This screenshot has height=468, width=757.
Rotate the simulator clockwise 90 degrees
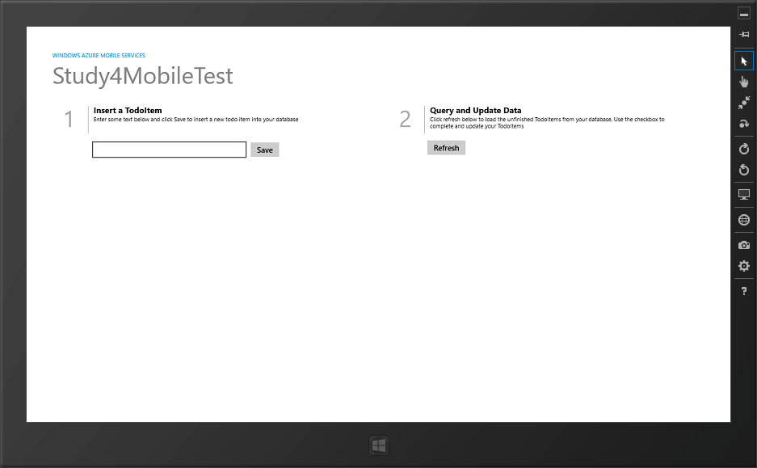(744, 149)
